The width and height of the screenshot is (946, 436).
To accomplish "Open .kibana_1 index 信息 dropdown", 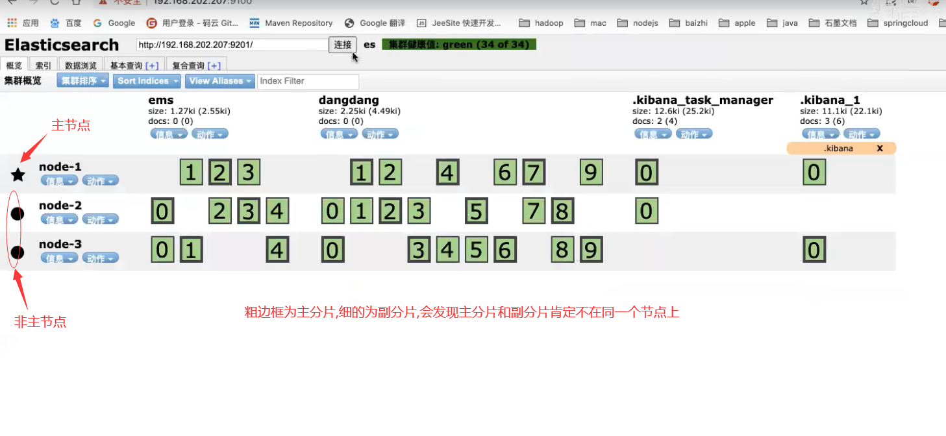I will [821, 134].
